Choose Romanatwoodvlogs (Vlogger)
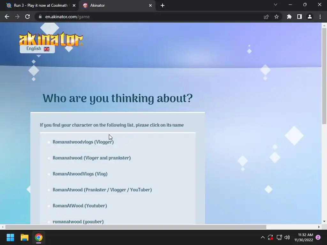327x245 pixels. coord(83,142)
